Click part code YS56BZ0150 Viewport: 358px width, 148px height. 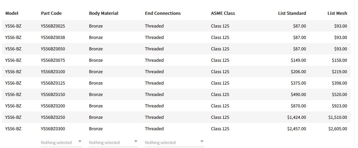tap(53, 95)
